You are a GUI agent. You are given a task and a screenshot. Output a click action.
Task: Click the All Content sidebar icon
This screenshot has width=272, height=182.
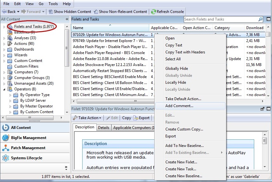(6, 128)
